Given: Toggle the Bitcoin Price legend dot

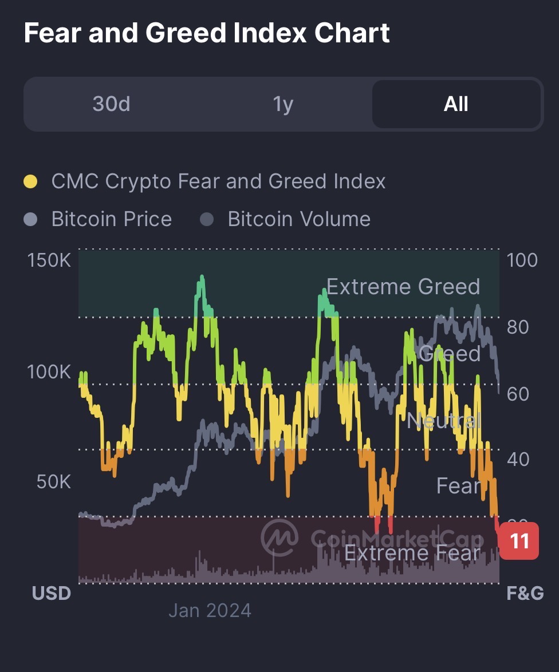Looking at the screenshot, I should tap(30, 219).
